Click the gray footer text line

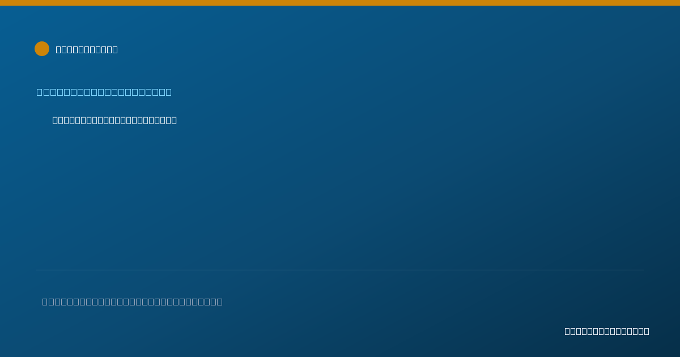[133, 301]
